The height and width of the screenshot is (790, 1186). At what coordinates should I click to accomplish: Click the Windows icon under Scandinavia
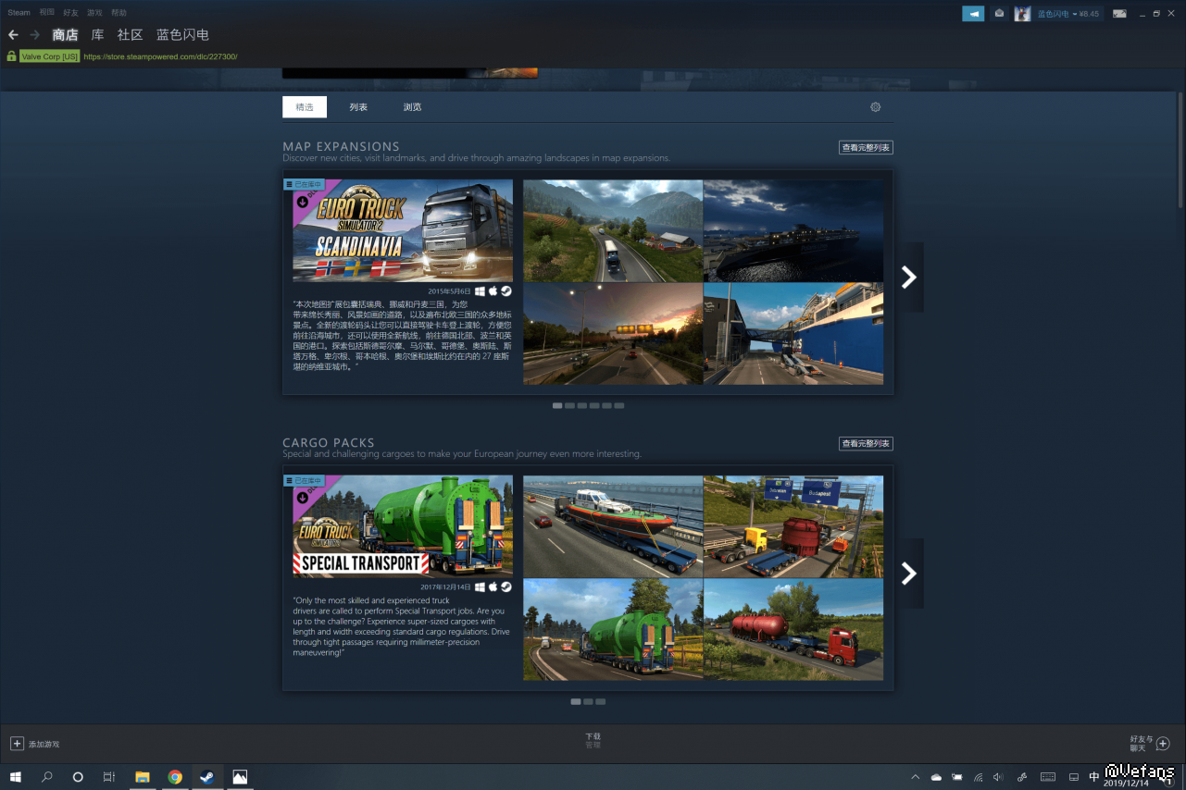(481, 290)
